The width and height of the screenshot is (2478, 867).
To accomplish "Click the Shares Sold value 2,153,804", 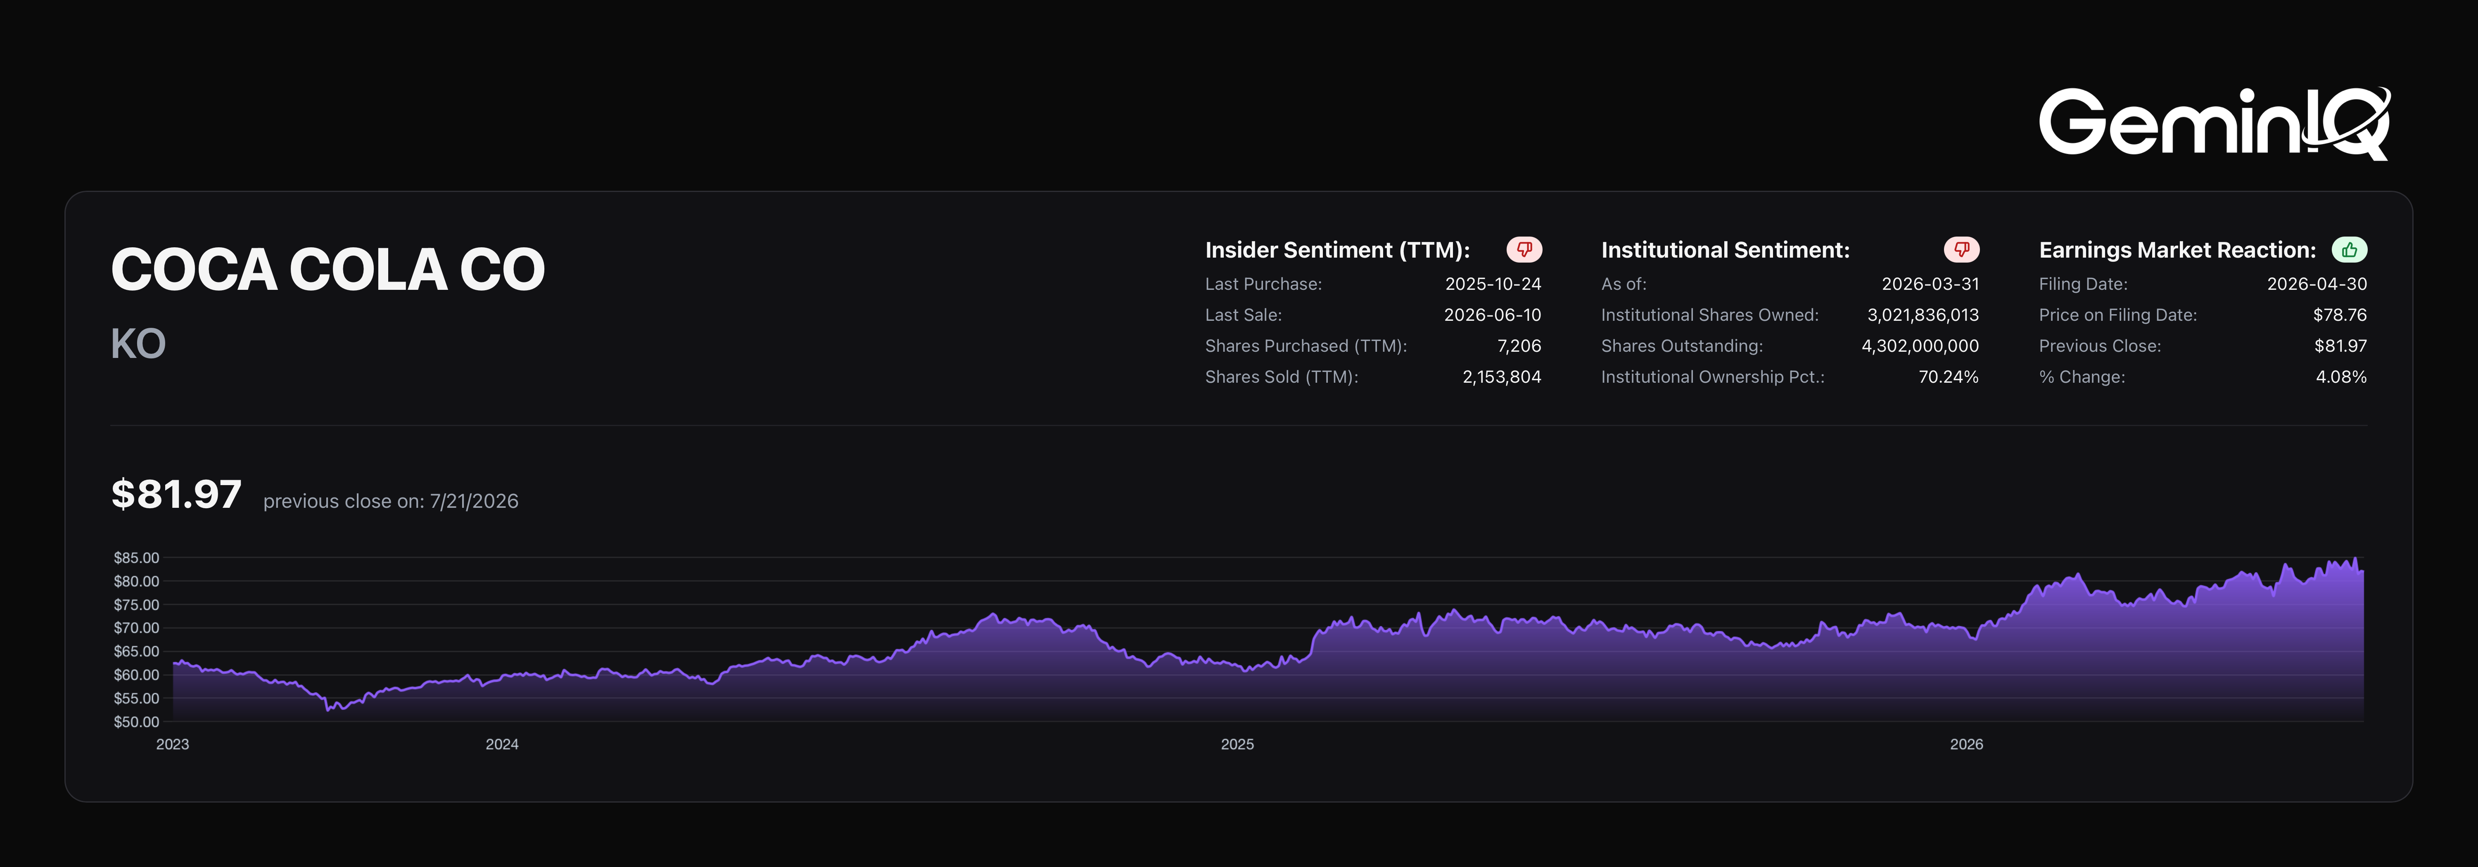I will 1502,377.
